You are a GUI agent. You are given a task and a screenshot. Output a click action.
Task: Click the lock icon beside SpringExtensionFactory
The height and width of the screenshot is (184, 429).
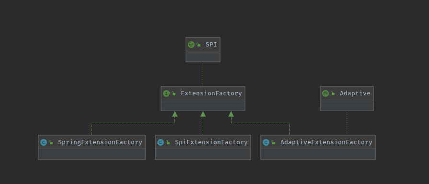point(51,142)
